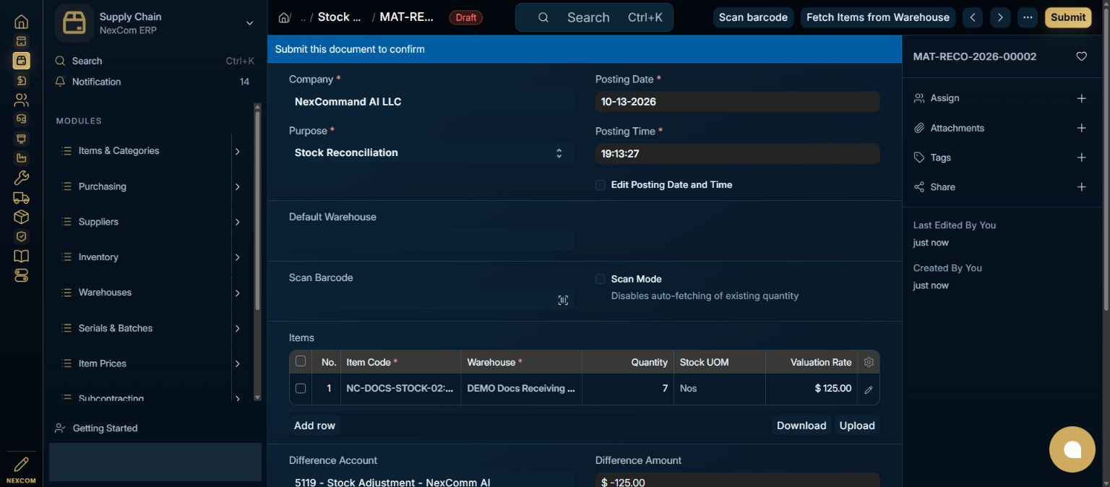Open the Purpose Stock Reconciliation dropdown
The height and width of the screenshot is (487, 1110).
(431, 152)
